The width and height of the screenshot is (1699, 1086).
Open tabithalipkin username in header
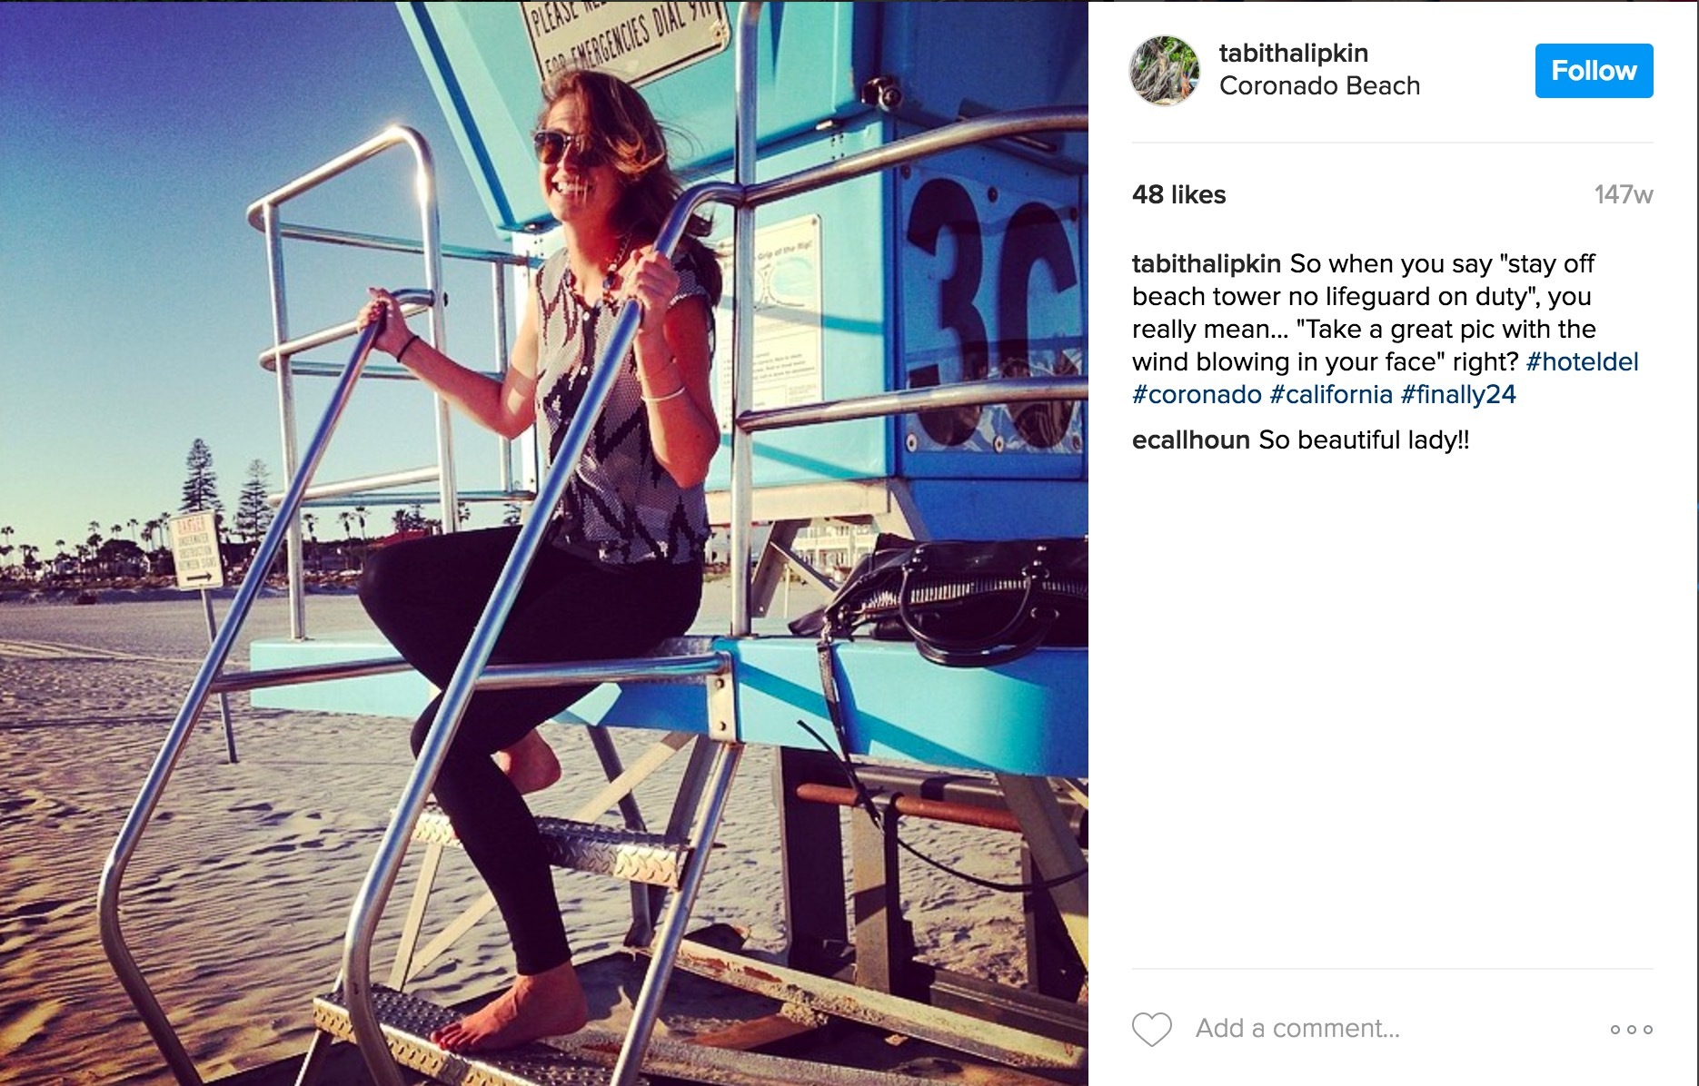1293,54
